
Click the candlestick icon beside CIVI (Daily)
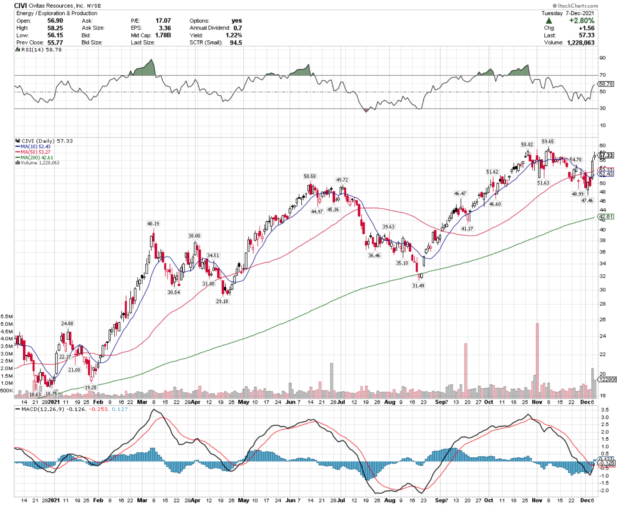pos(18,141)
